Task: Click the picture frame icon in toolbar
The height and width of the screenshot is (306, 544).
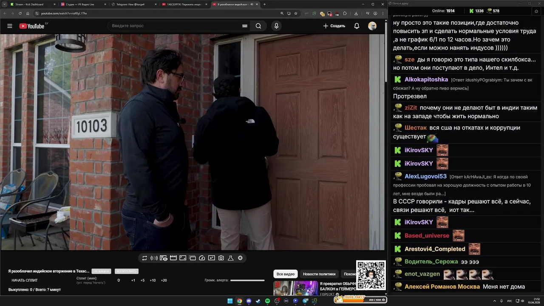Action: point(183,258)
